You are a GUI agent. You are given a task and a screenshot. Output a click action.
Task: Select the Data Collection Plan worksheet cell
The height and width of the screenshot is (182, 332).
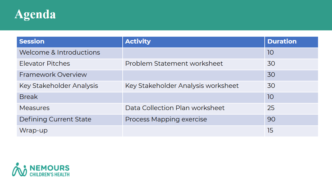(175, 108)
